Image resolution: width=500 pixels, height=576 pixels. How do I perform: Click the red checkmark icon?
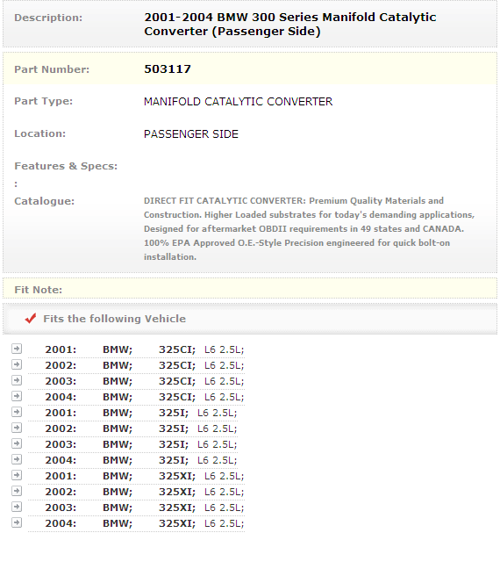(x=31, y=318)
